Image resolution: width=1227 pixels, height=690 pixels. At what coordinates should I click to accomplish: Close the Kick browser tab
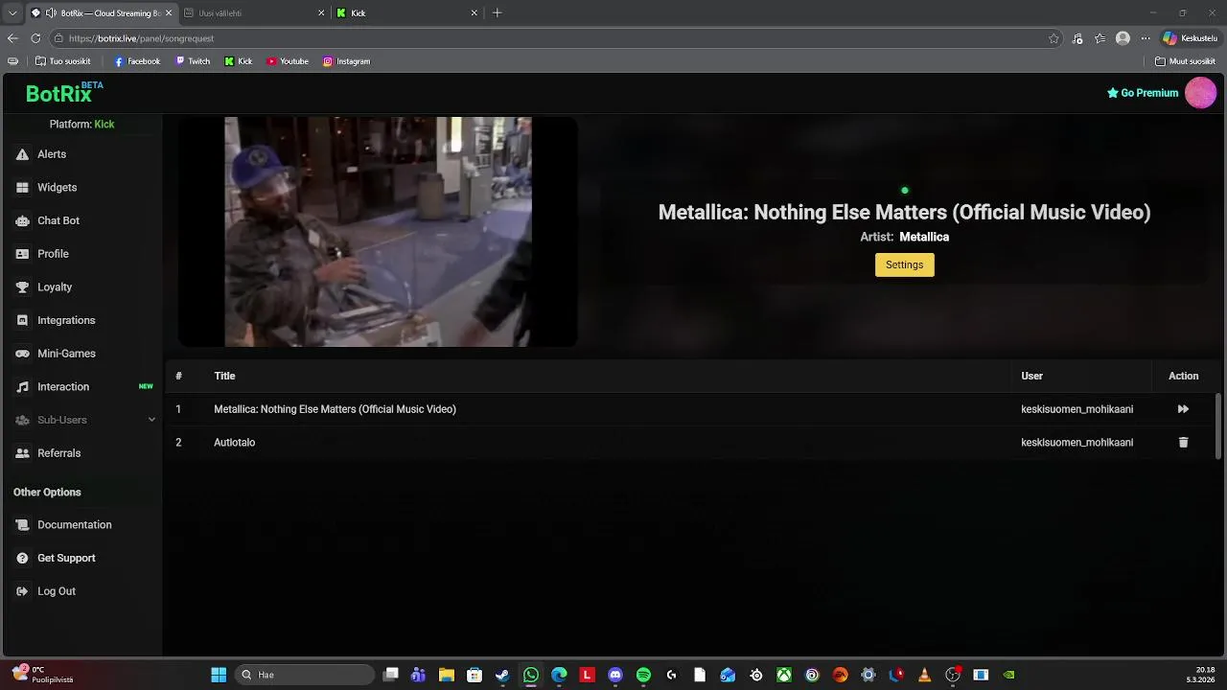pyautogui.click(x=474, y=13)
